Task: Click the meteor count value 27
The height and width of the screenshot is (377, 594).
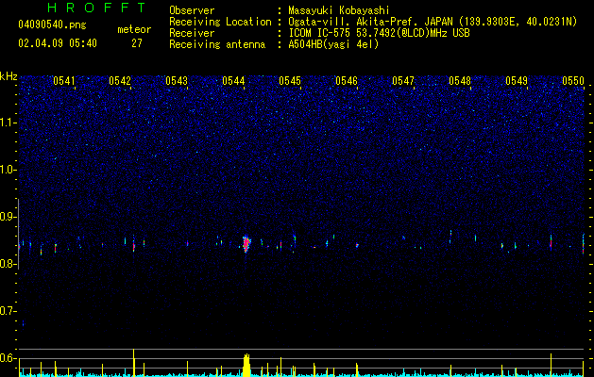Action: [137, 43]
